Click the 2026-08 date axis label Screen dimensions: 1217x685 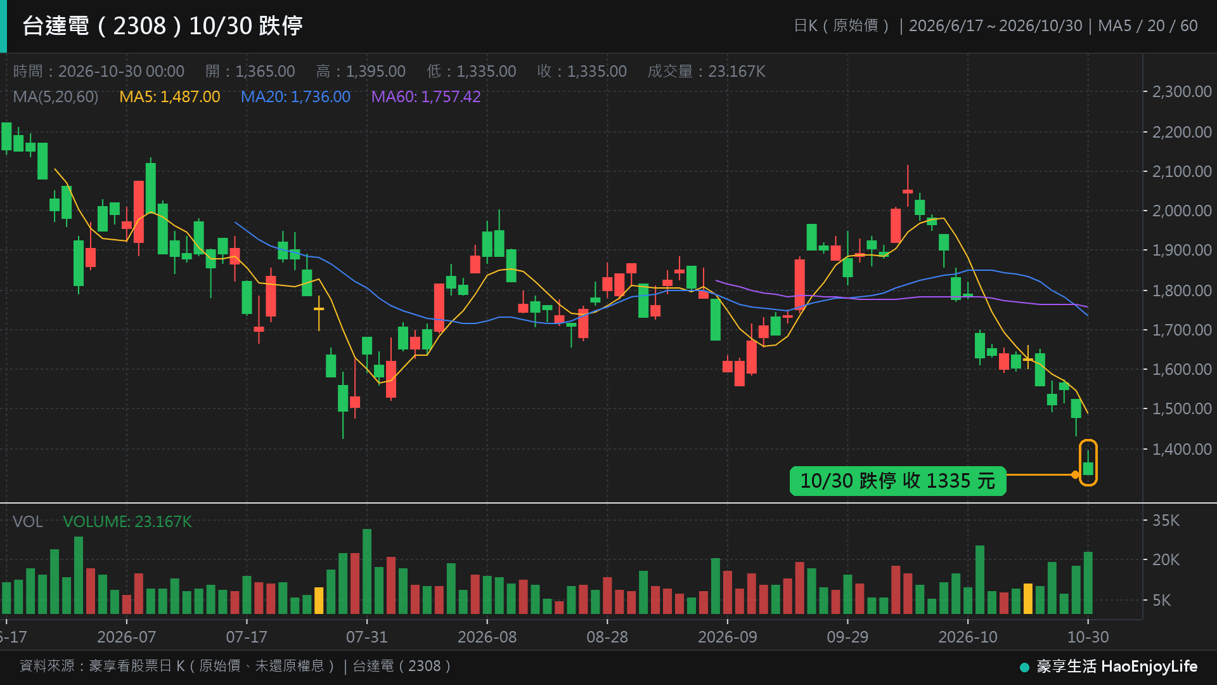[x=487, y=637]
